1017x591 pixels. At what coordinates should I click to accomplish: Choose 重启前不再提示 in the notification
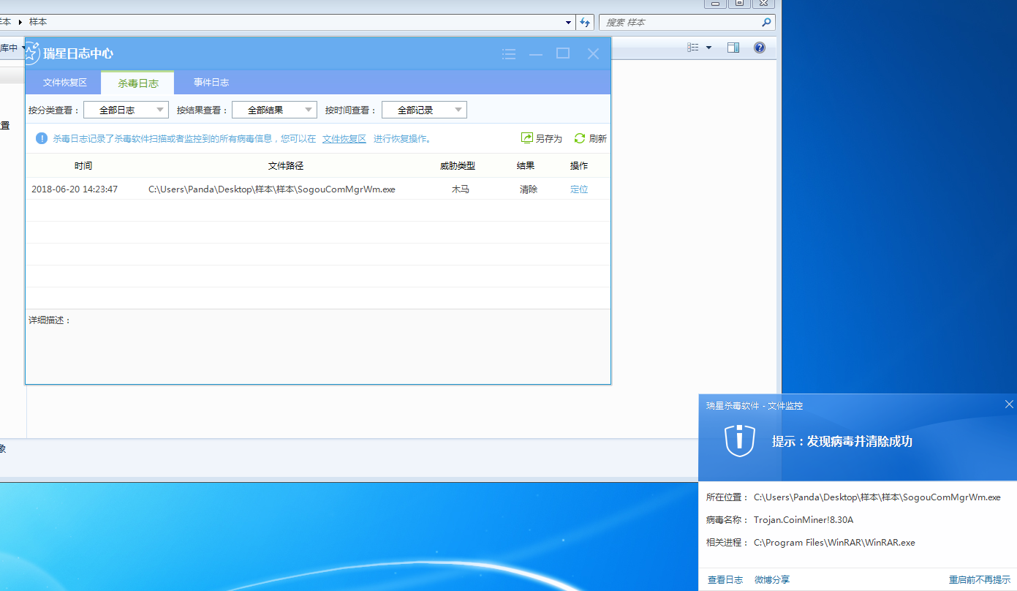[980, 579]
